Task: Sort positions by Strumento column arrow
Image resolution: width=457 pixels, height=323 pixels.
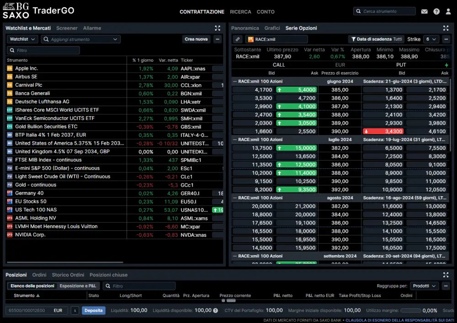Action: pos(38,295)
